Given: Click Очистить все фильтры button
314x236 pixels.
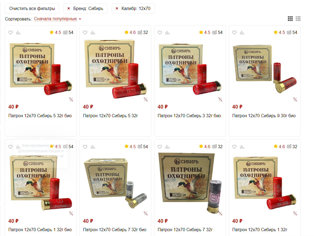Looking at the screenshot, I should [32, 8].
